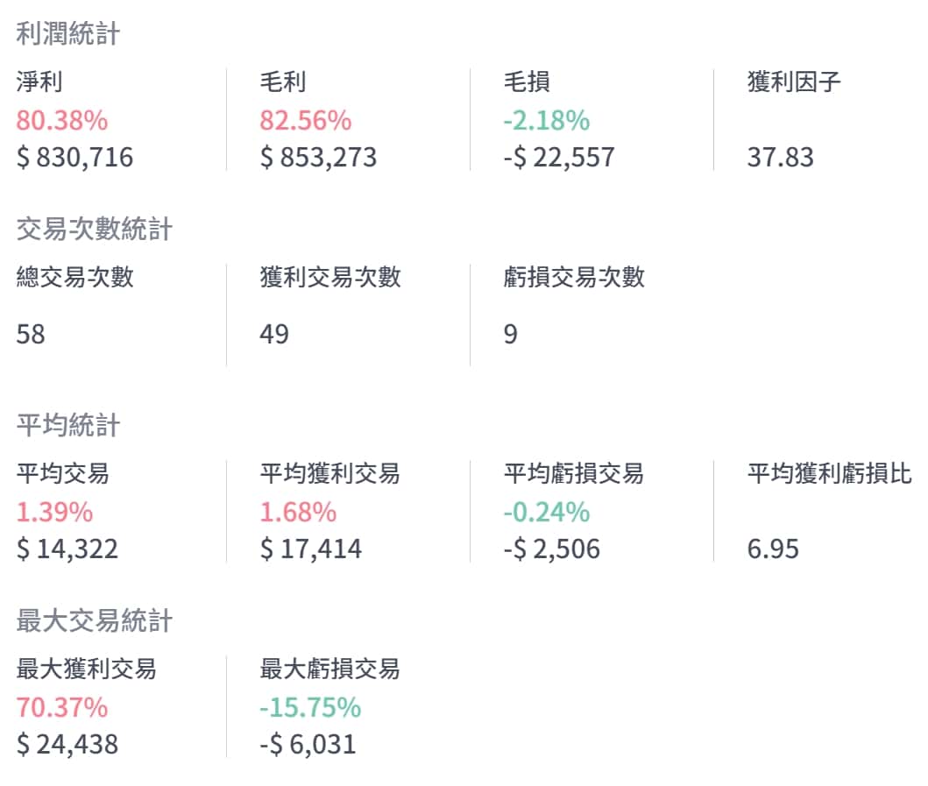Select the 淨利 percentage value 80.38%

pos(61,120)
